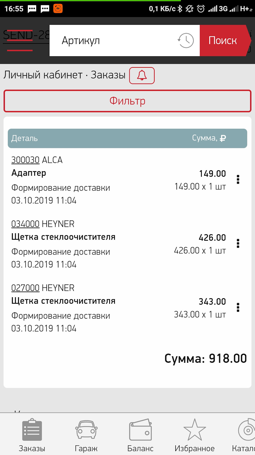Image resolution: width=255 pixels, height=455 pixels.
Task: Expand the Фильтр panel
Action: click(x=127, y=101)
